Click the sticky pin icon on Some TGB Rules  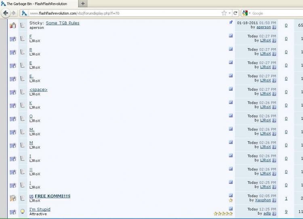(x=231, y=22)
